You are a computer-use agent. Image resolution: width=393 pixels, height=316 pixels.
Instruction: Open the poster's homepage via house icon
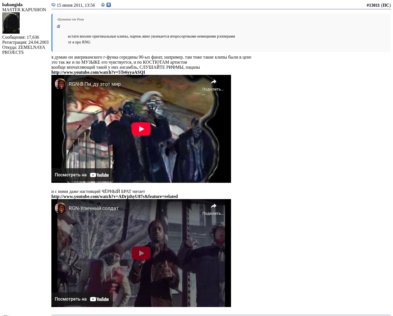103,5
